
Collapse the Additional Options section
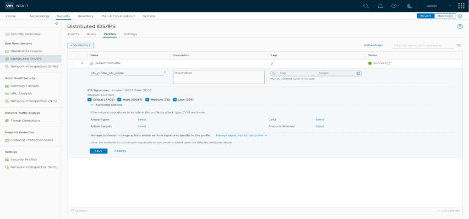pyautogui.click(x=92, y=105)
